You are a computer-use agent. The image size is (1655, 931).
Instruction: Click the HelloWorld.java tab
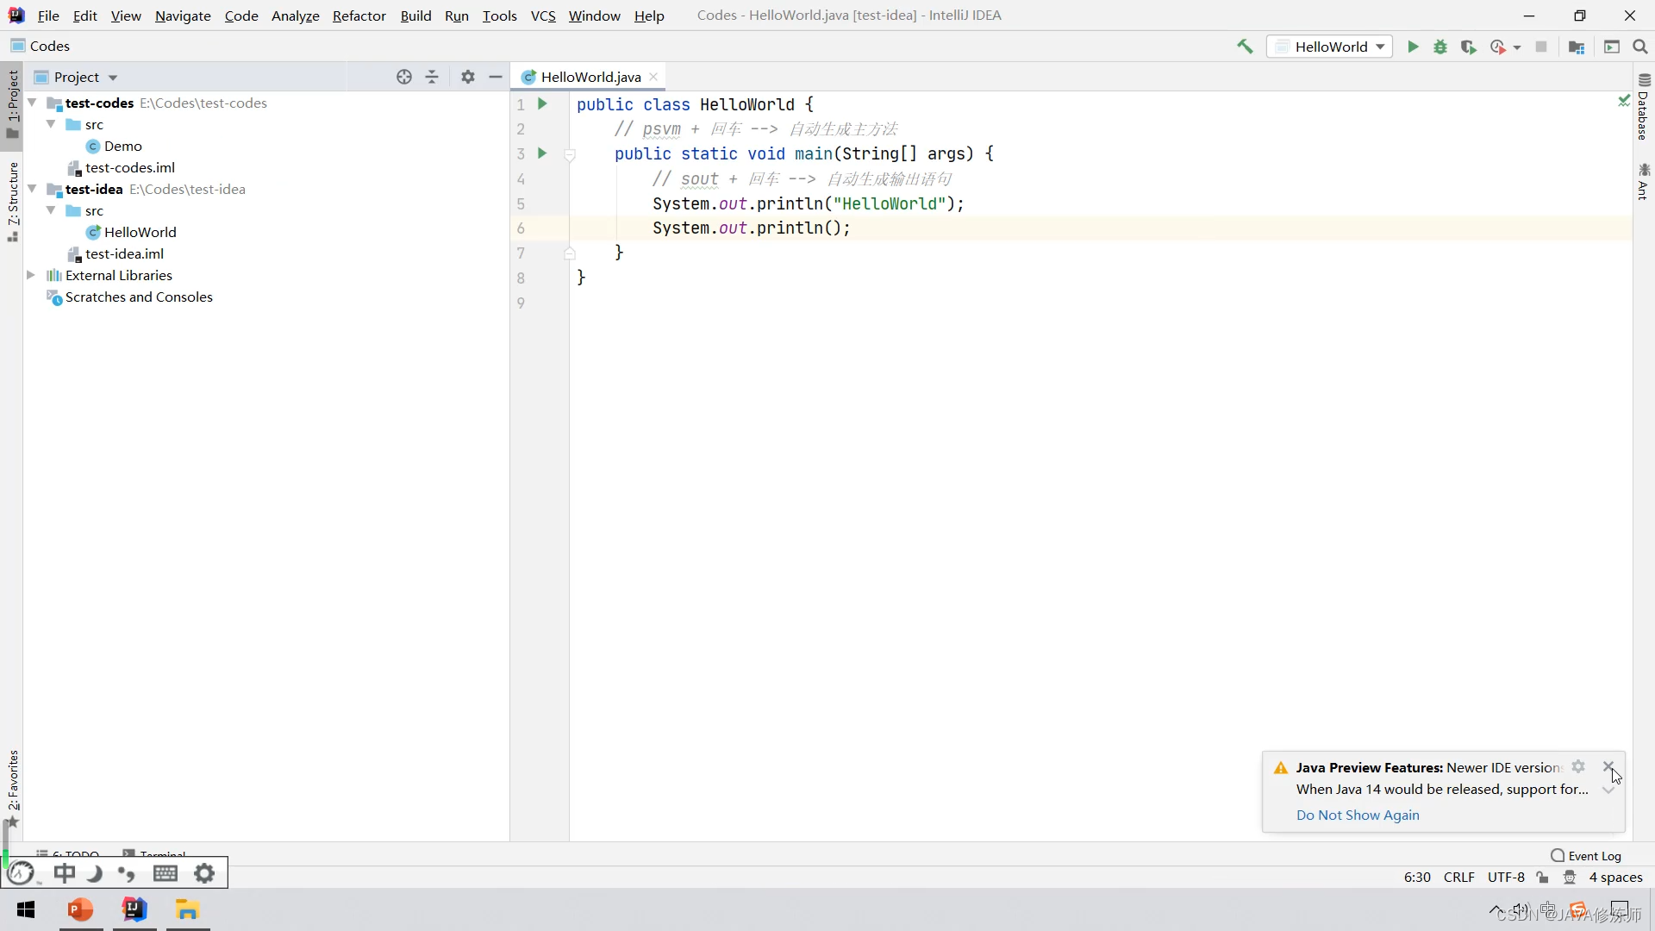(x=590, y=76)
